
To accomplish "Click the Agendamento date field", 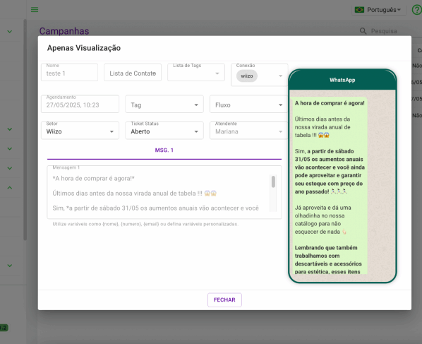I will tap(80, 104).
